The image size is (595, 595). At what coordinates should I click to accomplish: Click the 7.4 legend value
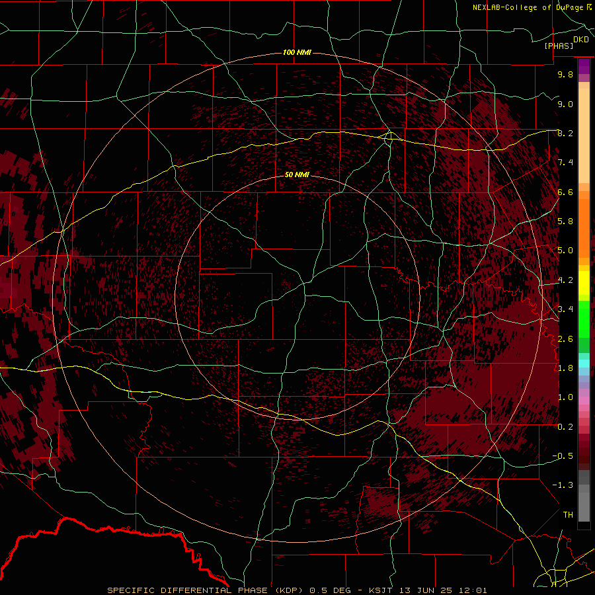pos(565,163)
